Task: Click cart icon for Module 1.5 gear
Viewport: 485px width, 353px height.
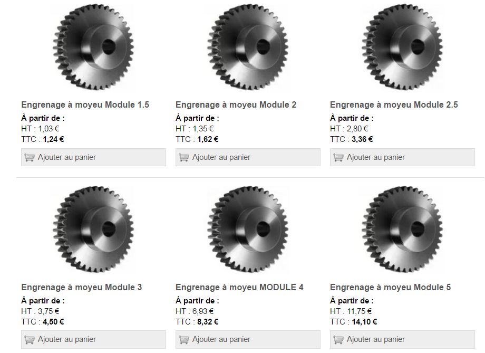Action: coord(30,158)
